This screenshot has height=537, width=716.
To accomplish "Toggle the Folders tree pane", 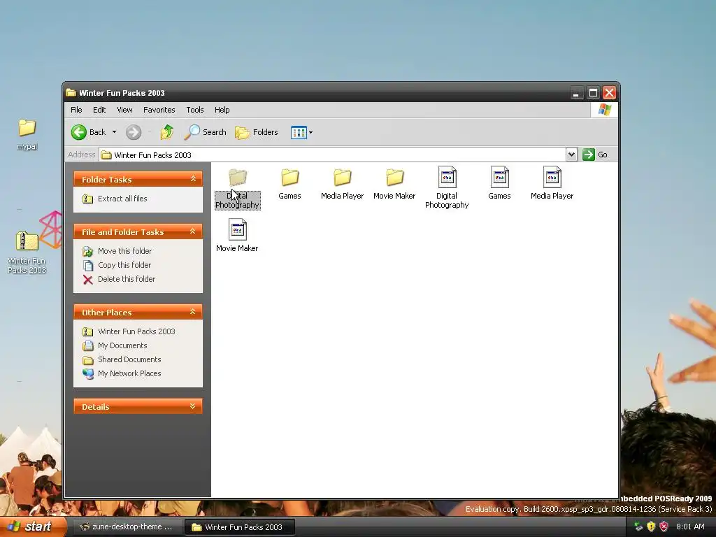I will pyautogui.click(x=256, y=132).
